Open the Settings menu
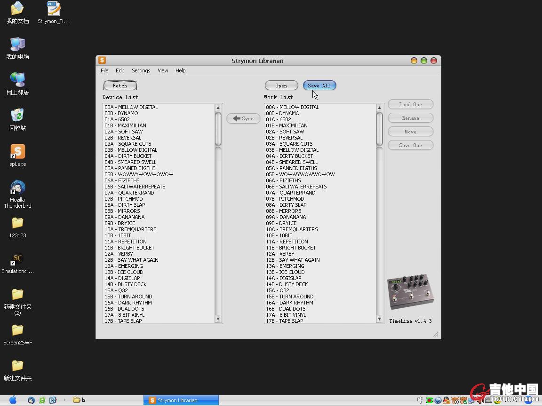Image resolution: width=542 pixels, height=406 pixels. (141, 70)
